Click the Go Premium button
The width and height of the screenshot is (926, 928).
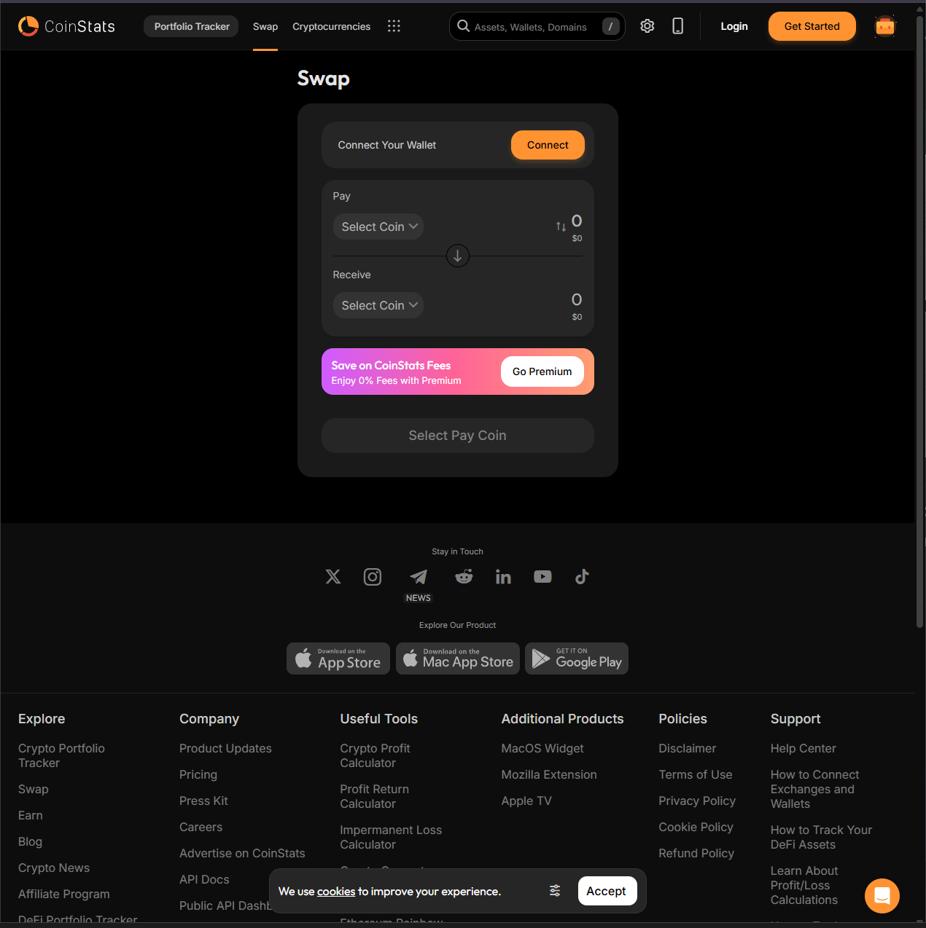click(542, 371)
